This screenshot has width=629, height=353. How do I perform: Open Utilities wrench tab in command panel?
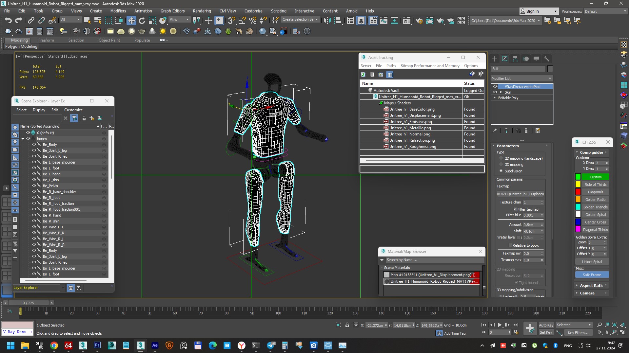547,59
